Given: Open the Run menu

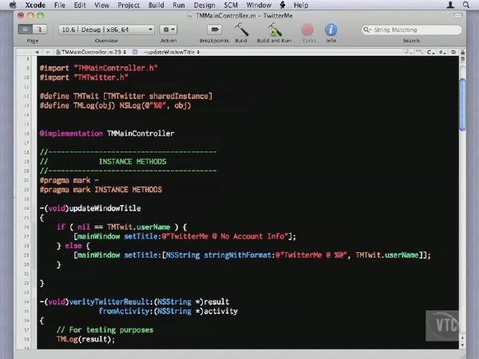Looking at the screenshot, I should pyautogui.click(x=178, y=5).
